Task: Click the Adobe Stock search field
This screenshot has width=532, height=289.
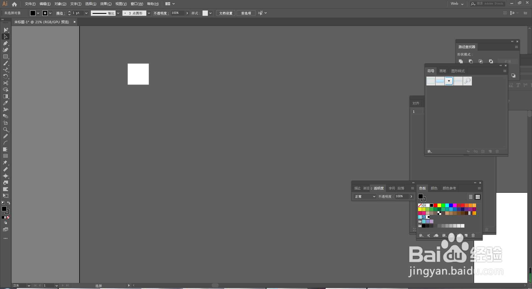Action: (488, 4)
